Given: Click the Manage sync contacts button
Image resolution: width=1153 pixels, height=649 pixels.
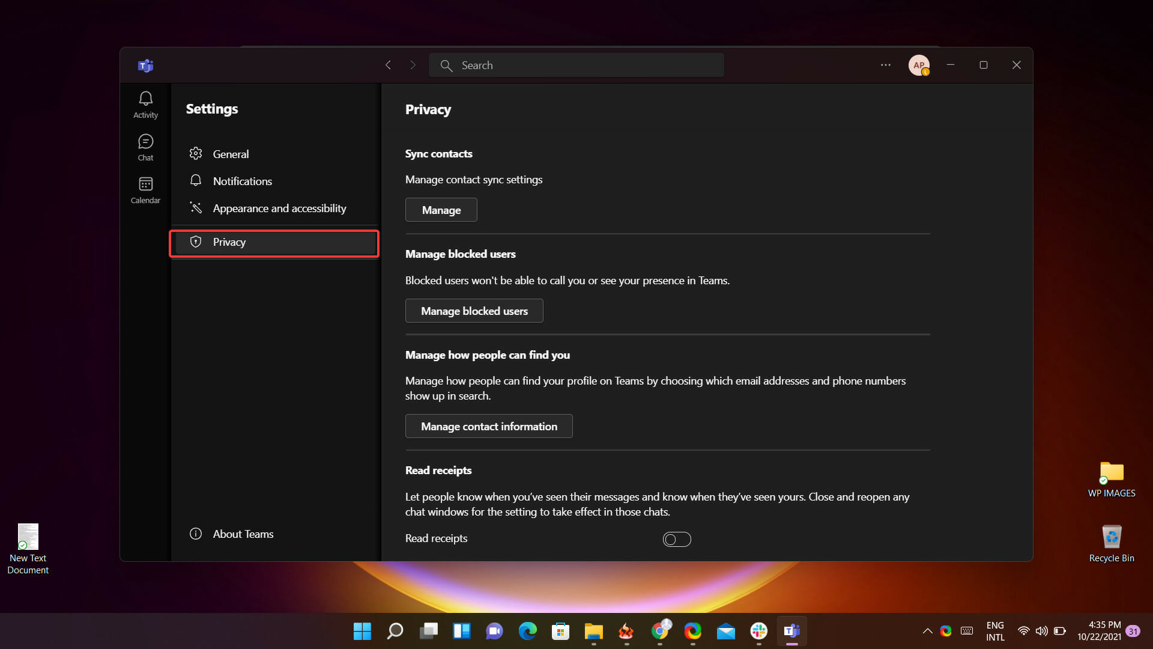Looking at the screenshot, I should pos(441,210).
